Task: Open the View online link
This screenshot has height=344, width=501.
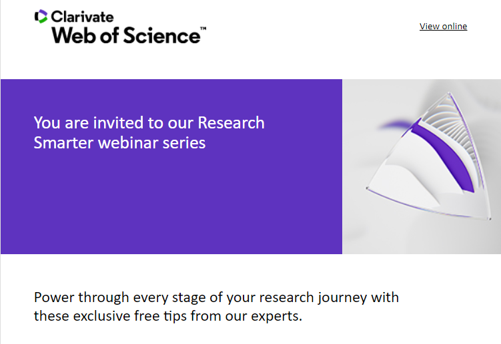Action: tap(443, 27)
